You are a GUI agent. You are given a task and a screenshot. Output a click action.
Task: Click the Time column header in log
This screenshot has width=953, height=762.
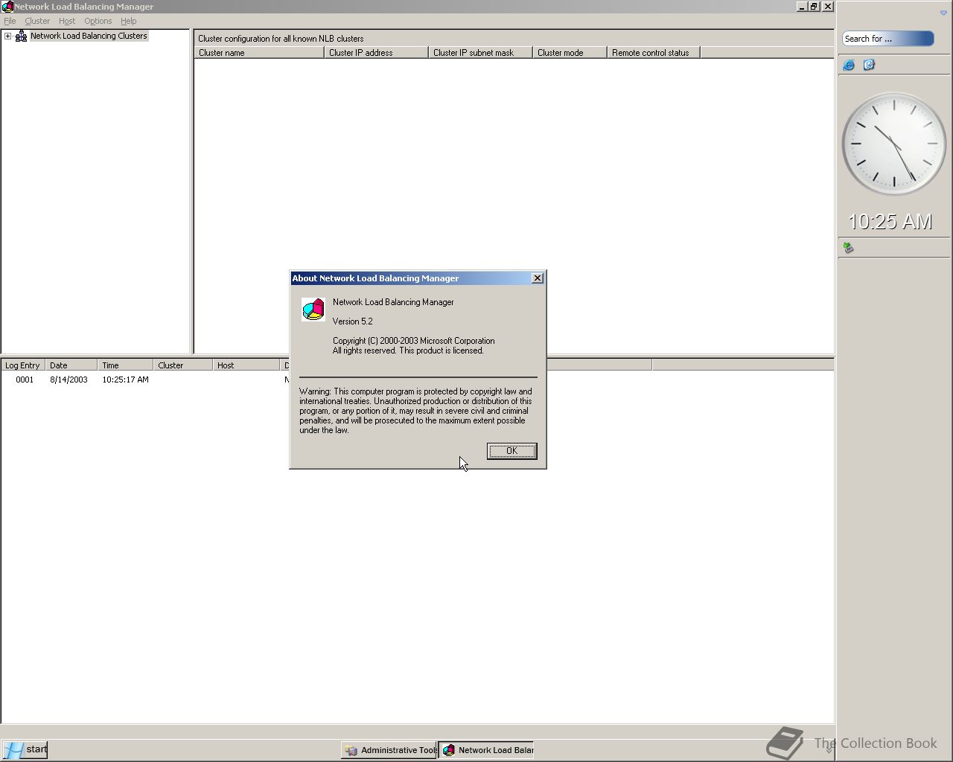click(x=125, y=365)
